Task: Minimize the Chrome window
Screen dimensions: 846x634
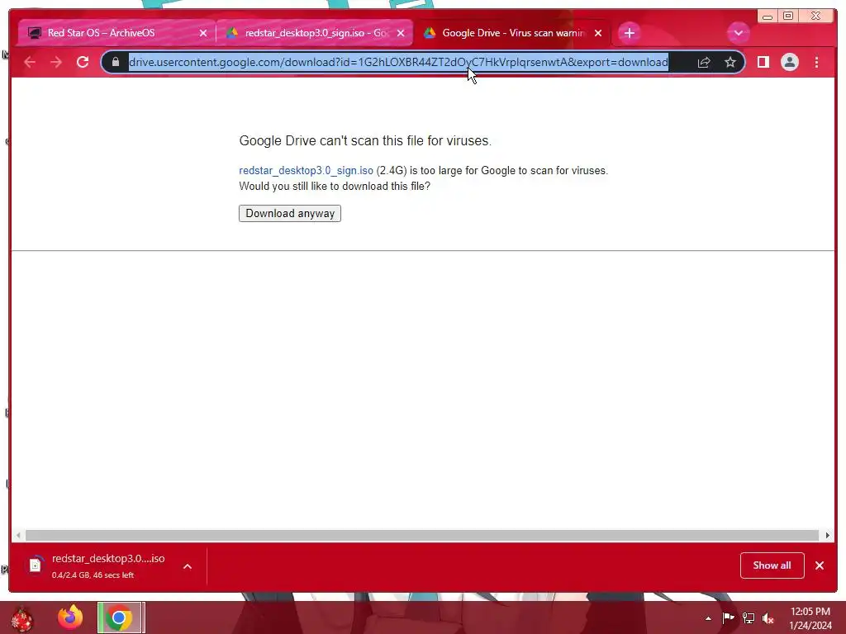Action: tap(768, 17)
